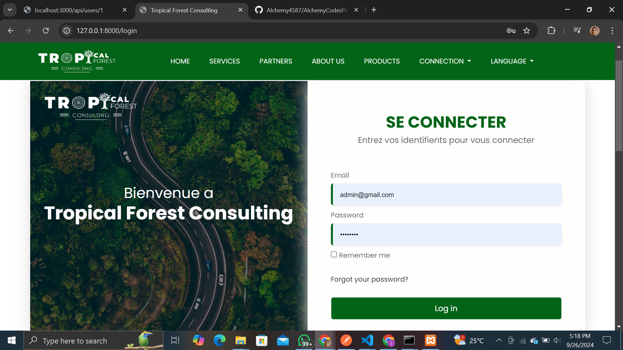Open Visual Studio Code from taskbar
The width and height of the screenshot is (623, 350).
[x=367, y=341]
